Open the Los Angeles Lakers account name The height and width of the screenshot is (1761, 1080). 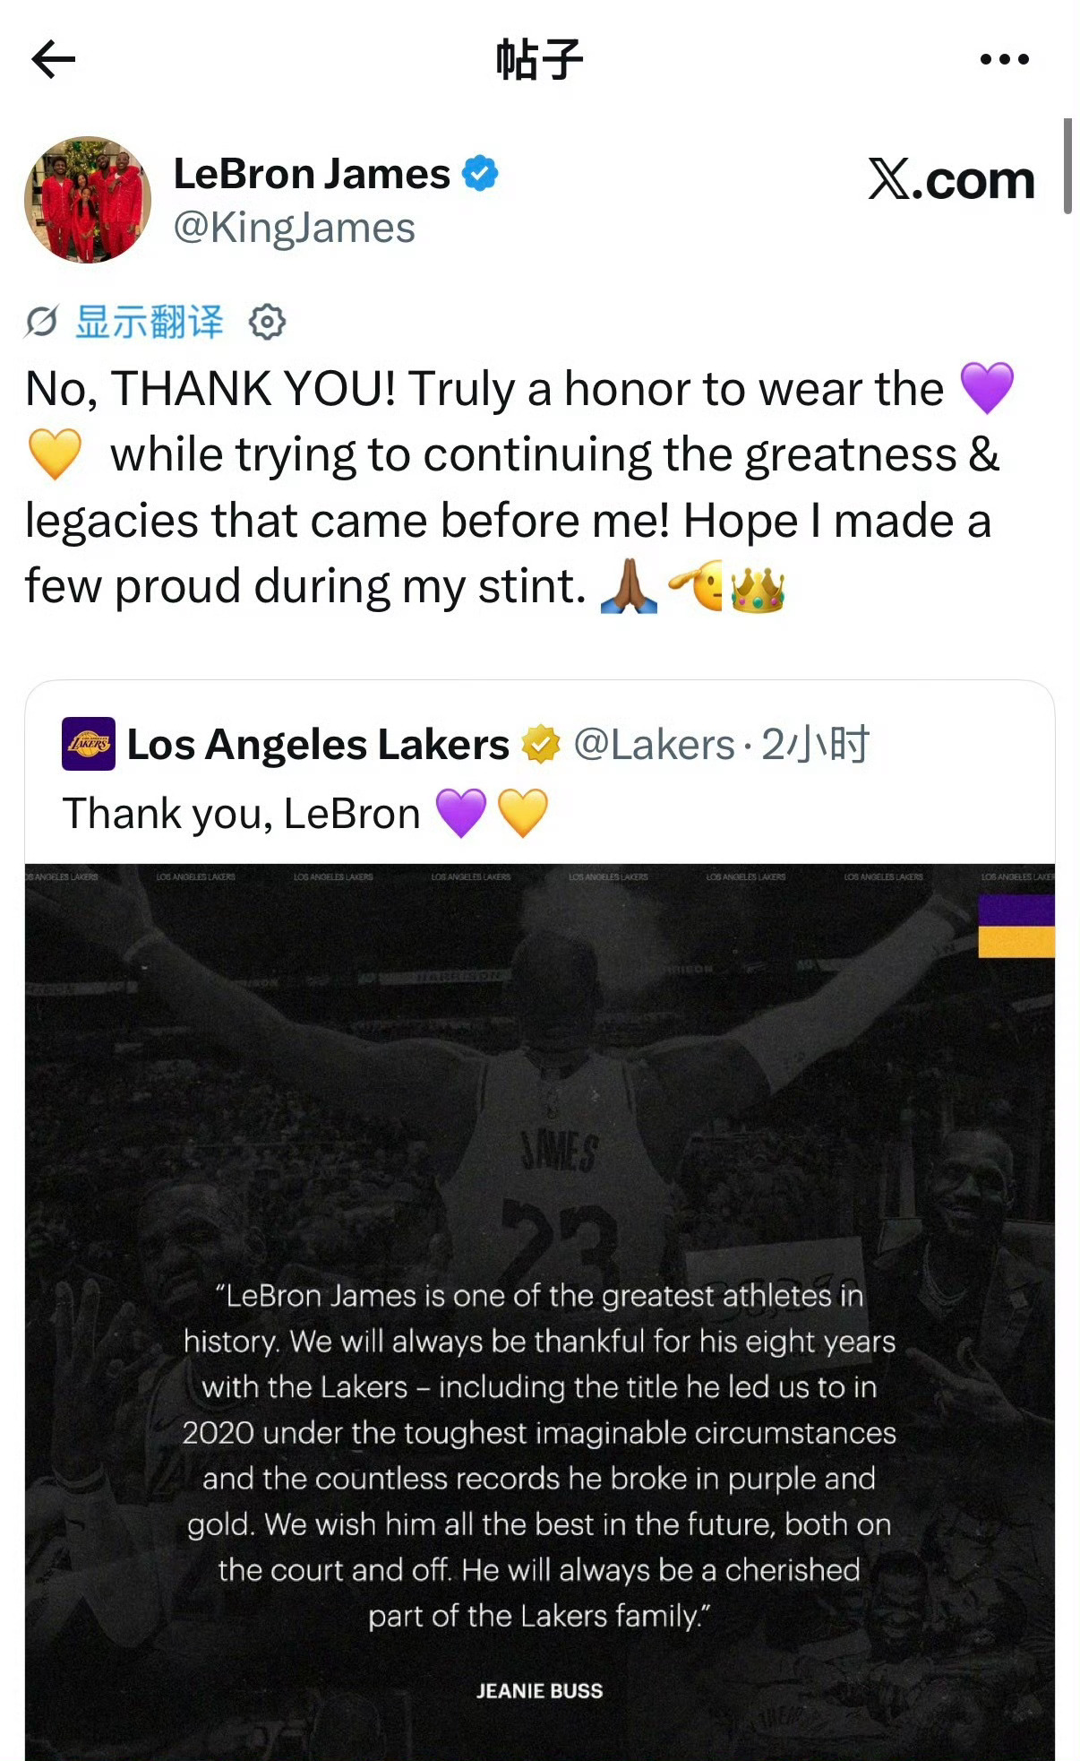click(x=318, y=745)
